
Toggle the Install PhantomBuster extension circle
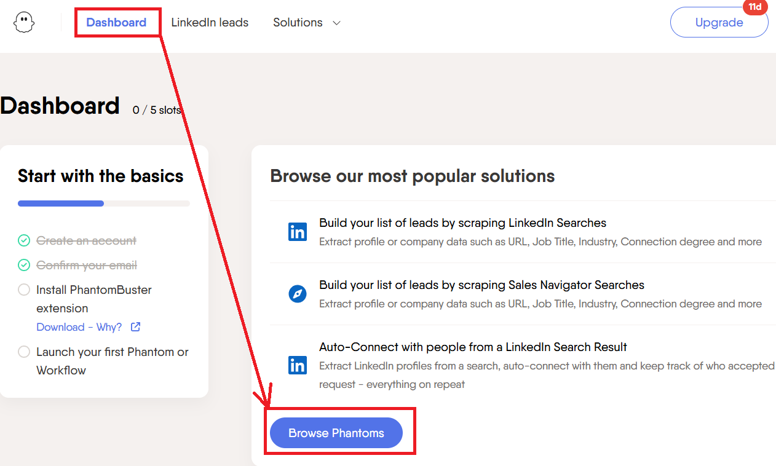[24, 290]
